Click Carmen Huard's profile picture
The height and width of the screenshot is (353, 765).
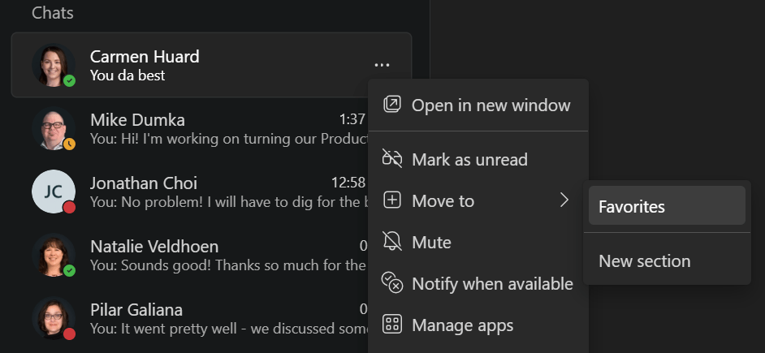pyautogui.click(x=53, y=65)
